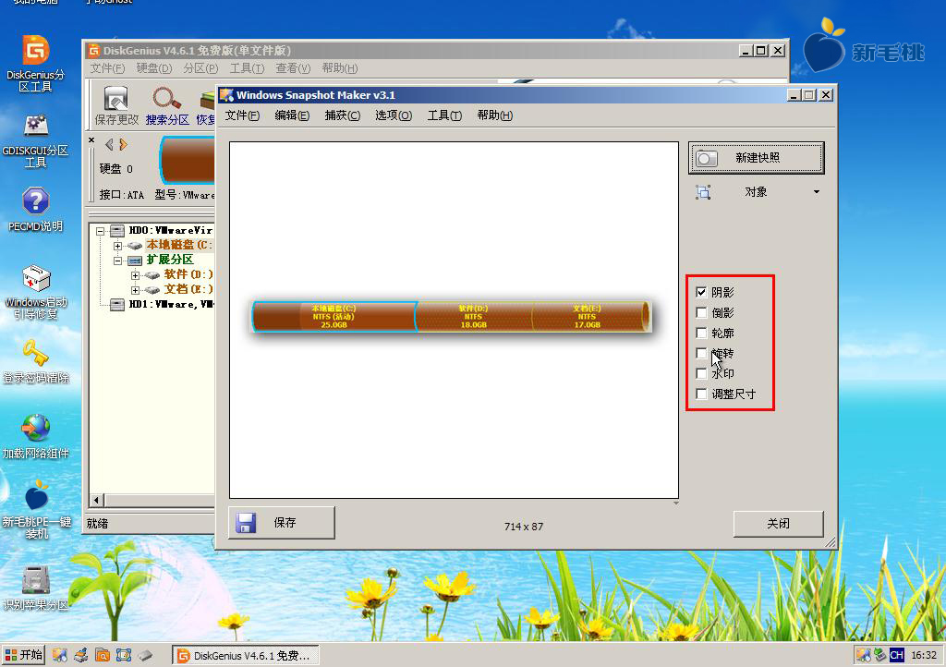Viewport: 946px width, 667px height.
Task: Open 分区(P) menu in DiskGenius window
Action: tap(200, 68)
